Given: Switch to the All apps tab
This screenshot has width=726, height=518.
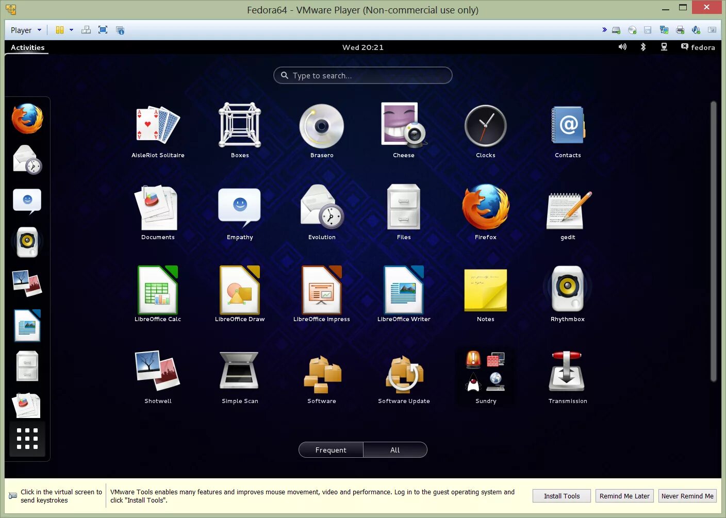Looking at the screenshot, I should pyautogui.click(x=395, y=450).
